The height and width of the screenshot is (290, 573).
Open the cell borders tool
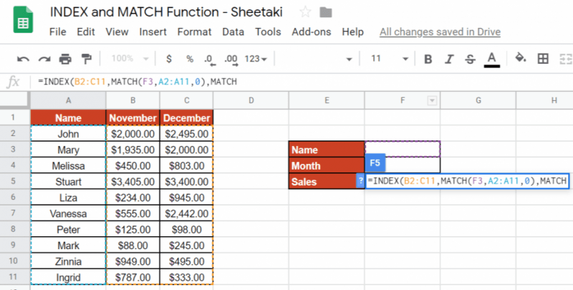point(543,59)
